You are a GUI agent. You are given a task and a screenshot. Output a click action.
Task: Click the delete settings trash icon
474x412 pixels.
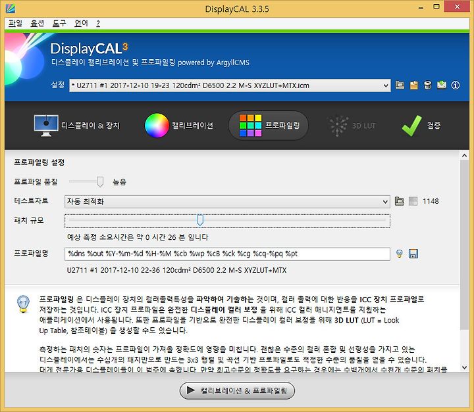click(427, 85)
